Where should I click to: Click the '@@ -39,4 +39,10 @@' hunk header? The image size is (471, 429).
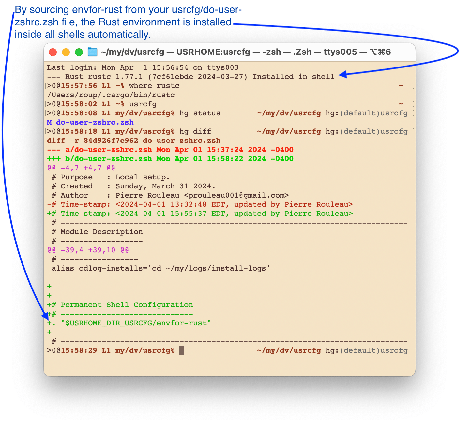88,250
